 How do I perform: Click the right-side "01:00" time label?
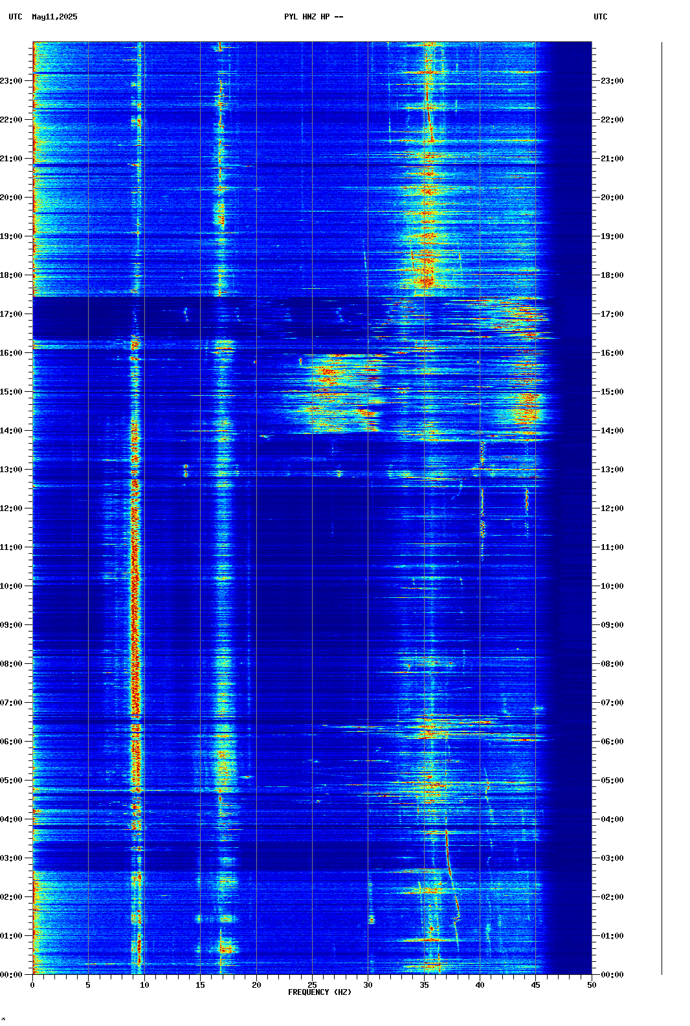[612, 936]
